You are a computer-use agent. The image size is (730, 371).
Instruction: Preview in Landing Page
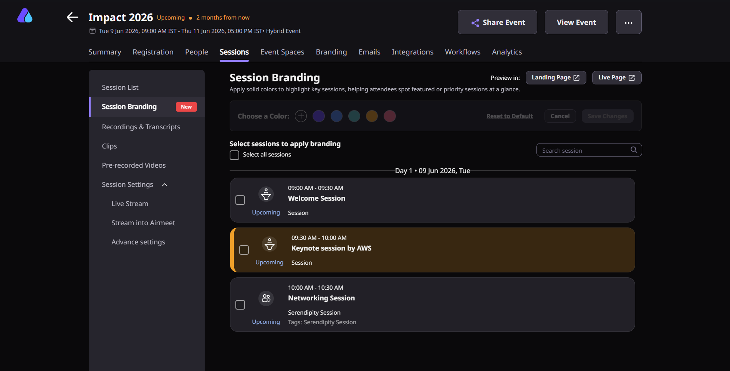(555, 77)
